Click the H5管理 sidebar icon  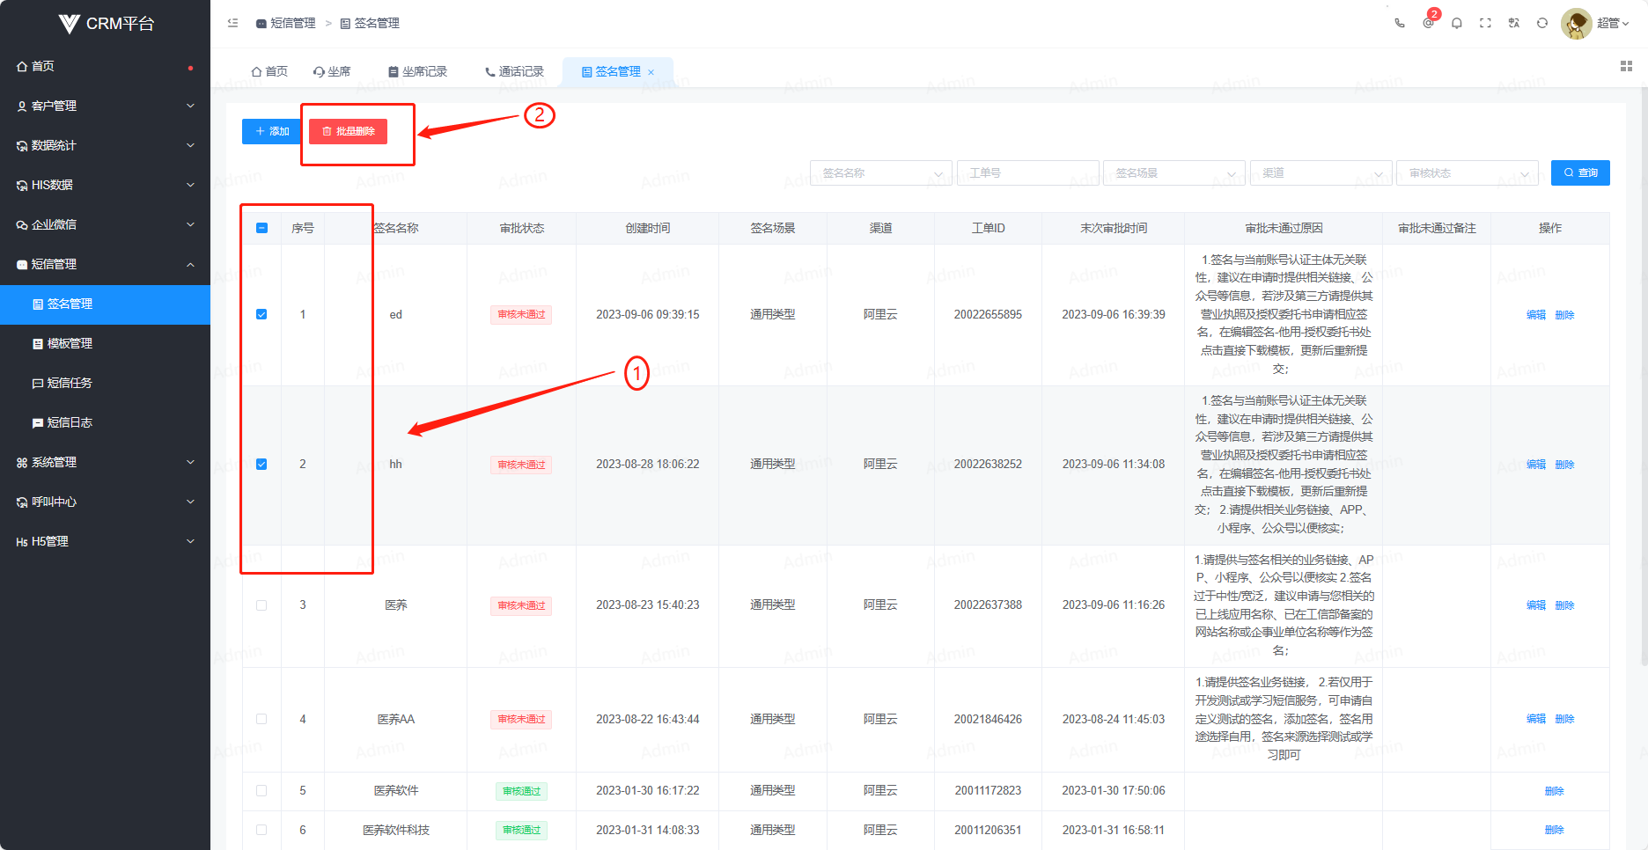point(22,541)
